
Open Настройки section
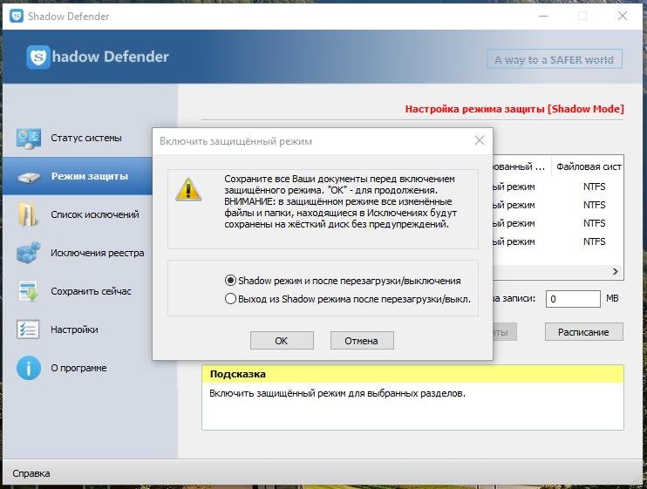click(74, 329)
